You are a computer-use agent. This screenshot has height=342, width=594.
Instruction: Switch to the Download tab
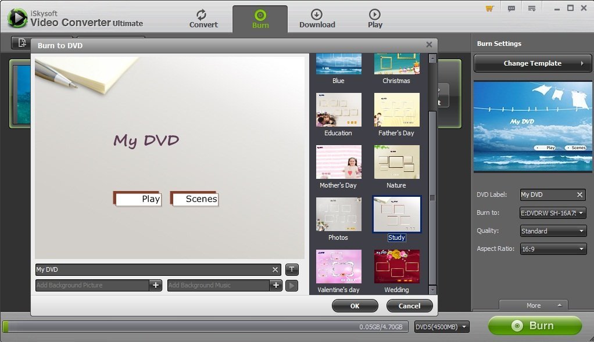tap(317, 19)
